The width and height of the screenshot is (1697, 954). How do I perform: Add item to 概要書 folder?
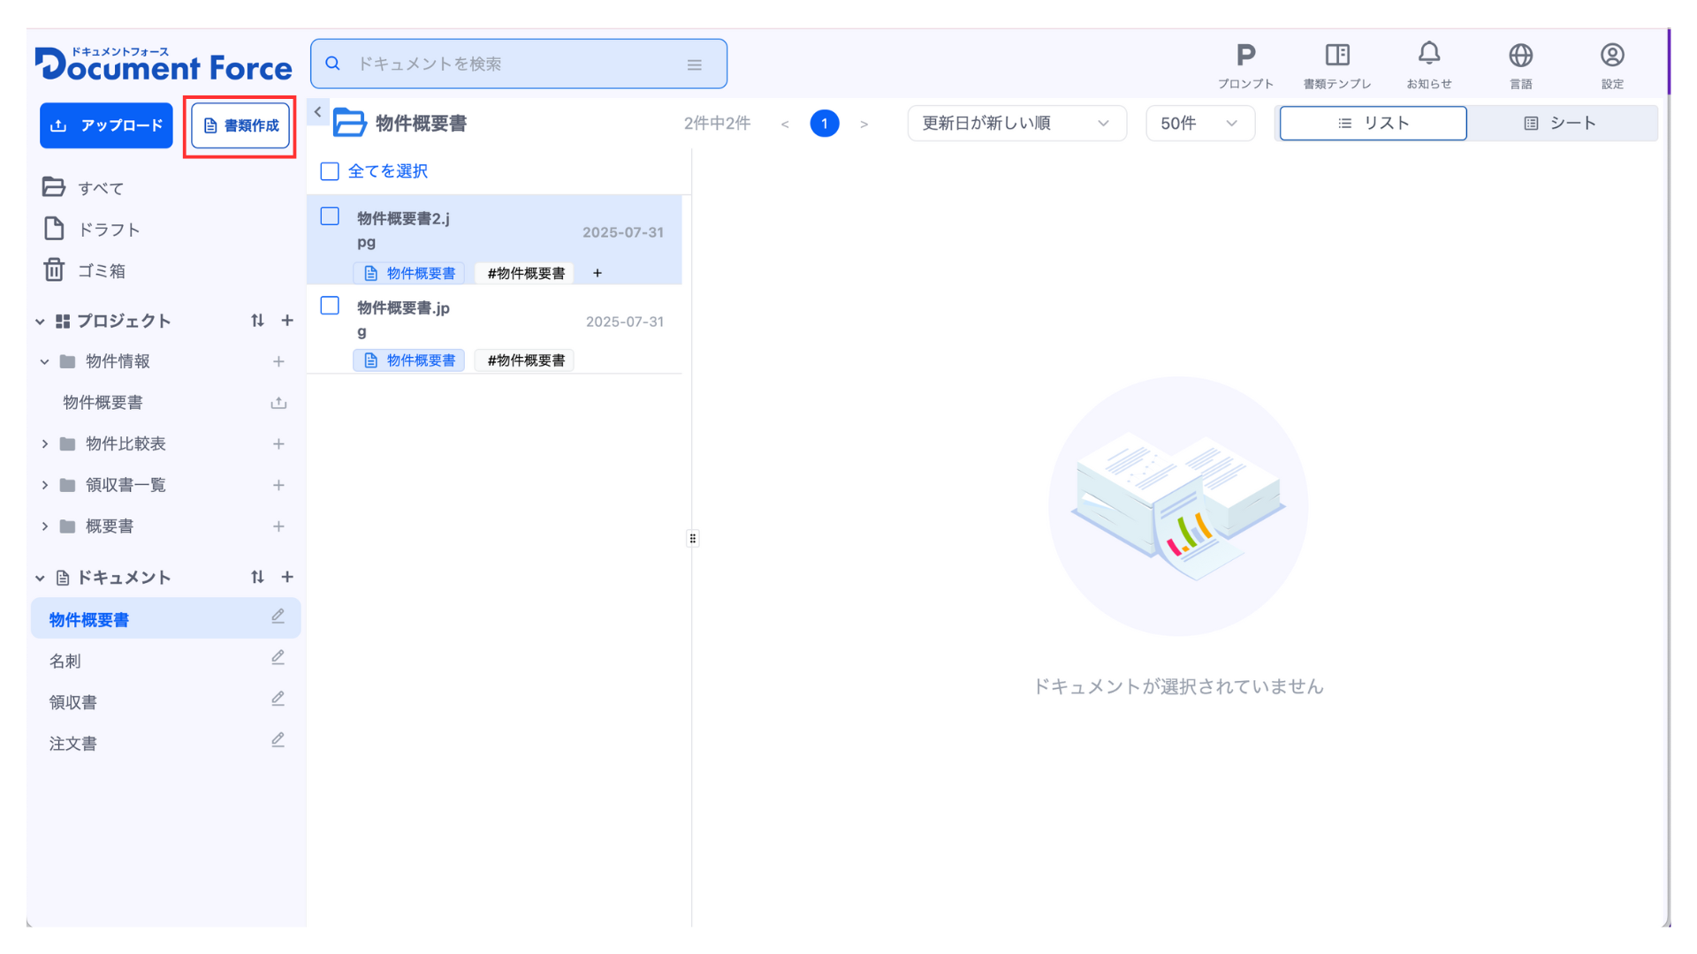(x=278, y=526)
